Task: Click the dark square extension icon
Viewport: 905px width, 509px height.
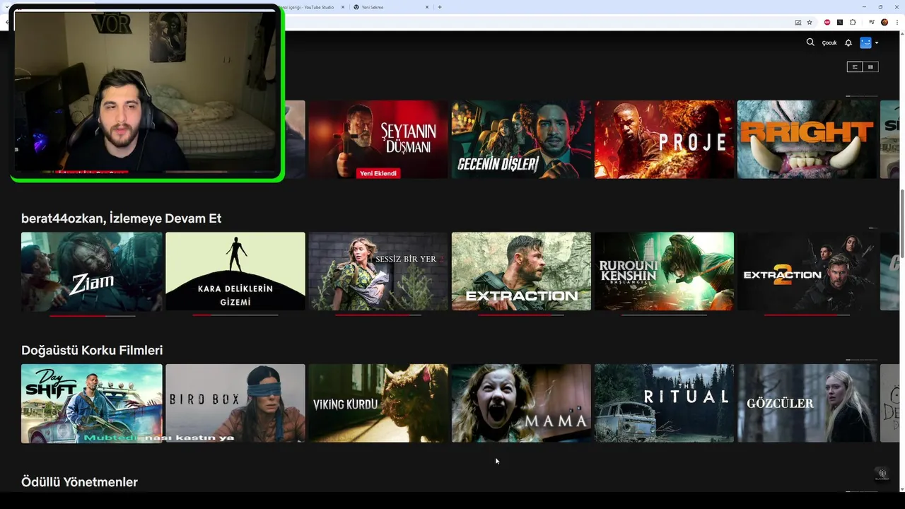Action: [840, 22]
